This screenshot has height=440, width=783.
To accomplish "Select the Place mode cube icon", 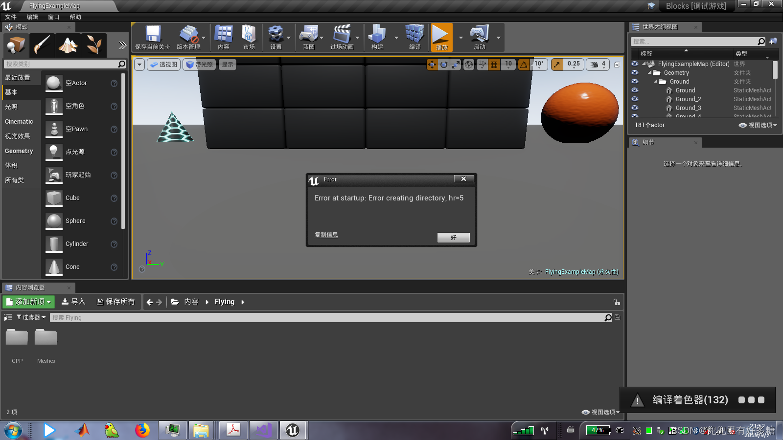I will [16, 45].
